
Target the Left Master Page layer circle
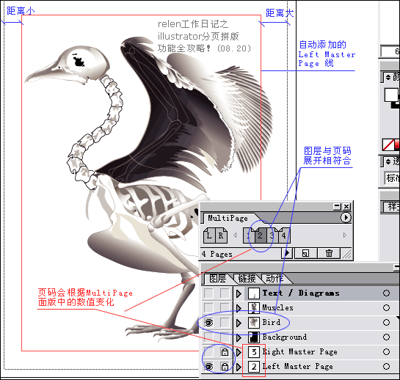click(386, 367)
